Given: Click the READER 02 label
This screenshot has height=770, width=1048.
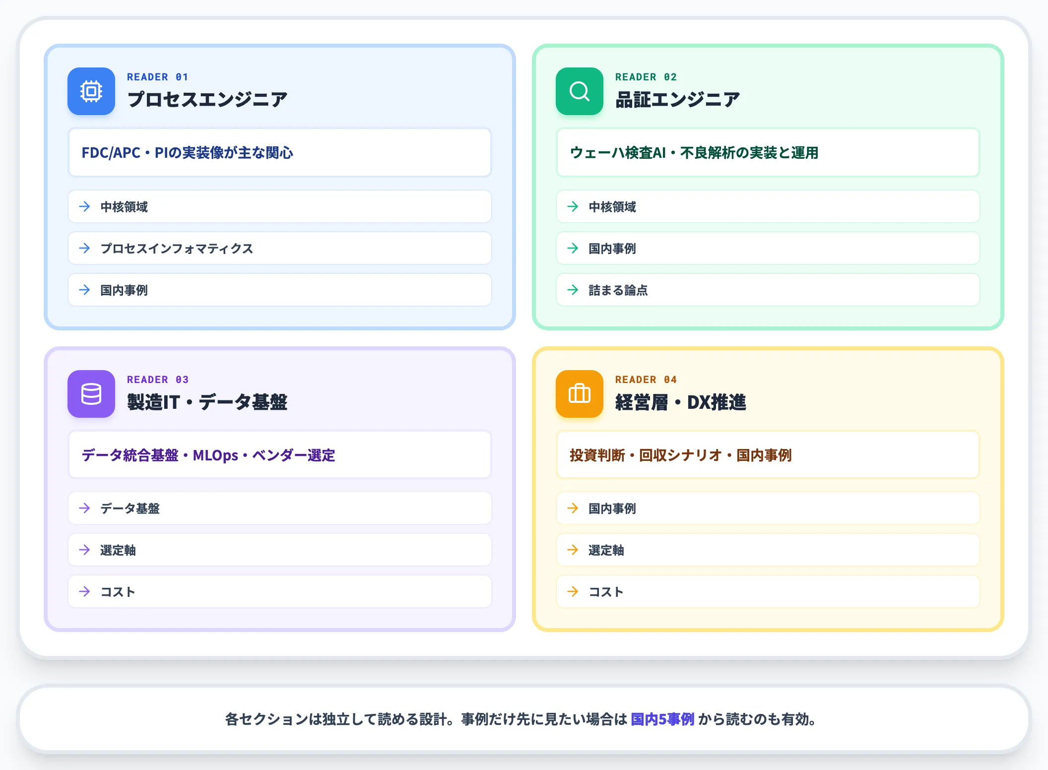Looking at the screenshot, I should point(646,77).
